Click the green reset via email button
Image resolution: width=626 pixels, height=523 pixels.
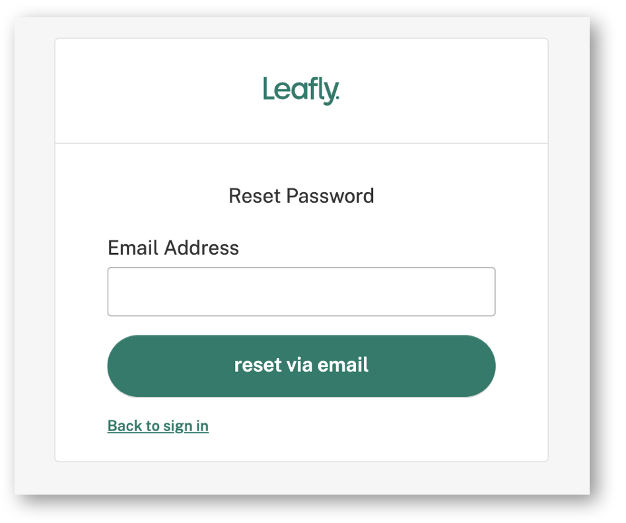301,366
